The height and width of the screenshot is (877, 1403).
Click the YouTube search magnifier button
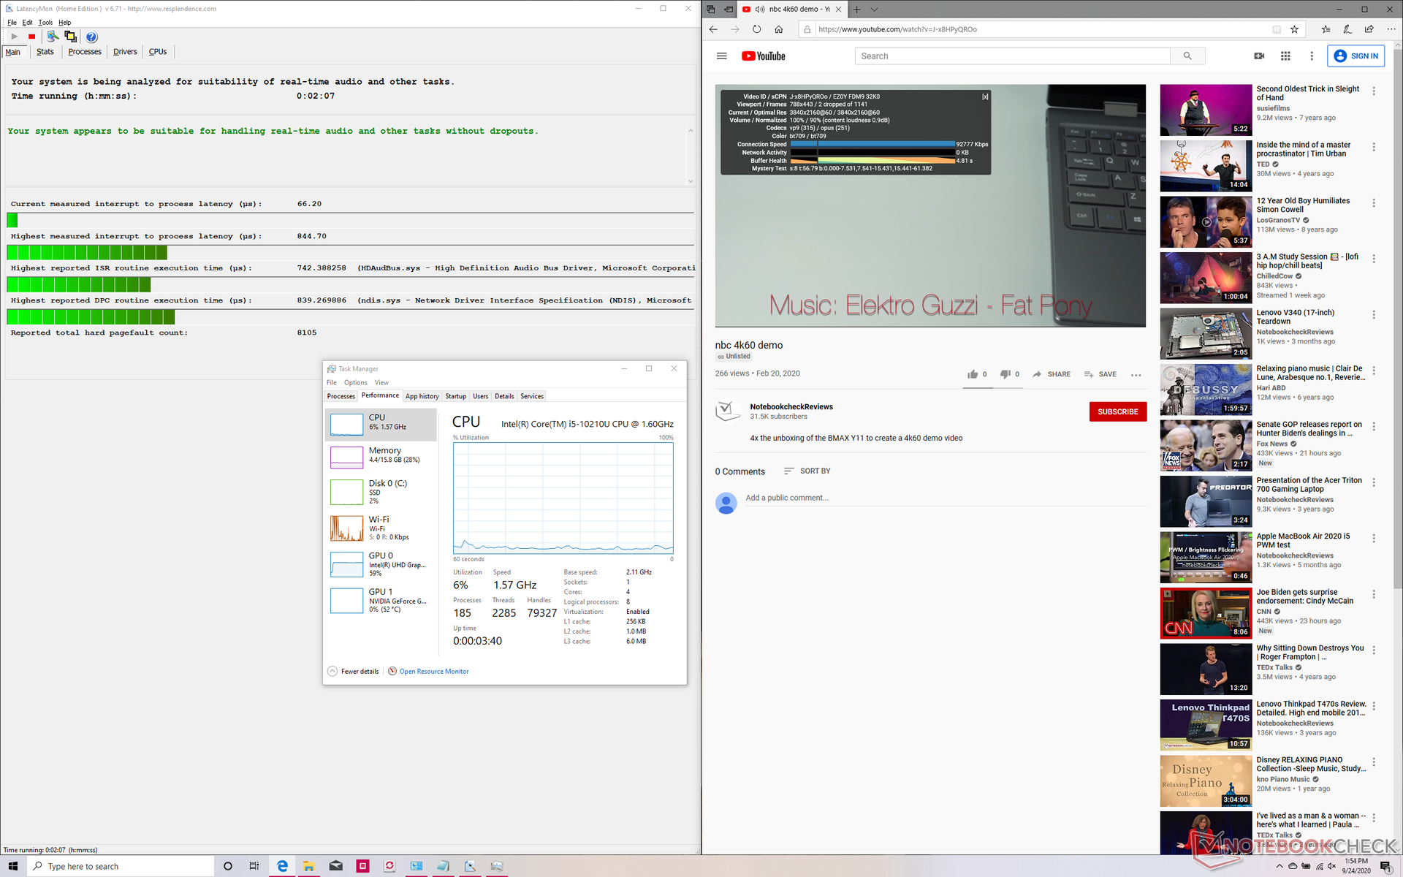coord(1187,56)
